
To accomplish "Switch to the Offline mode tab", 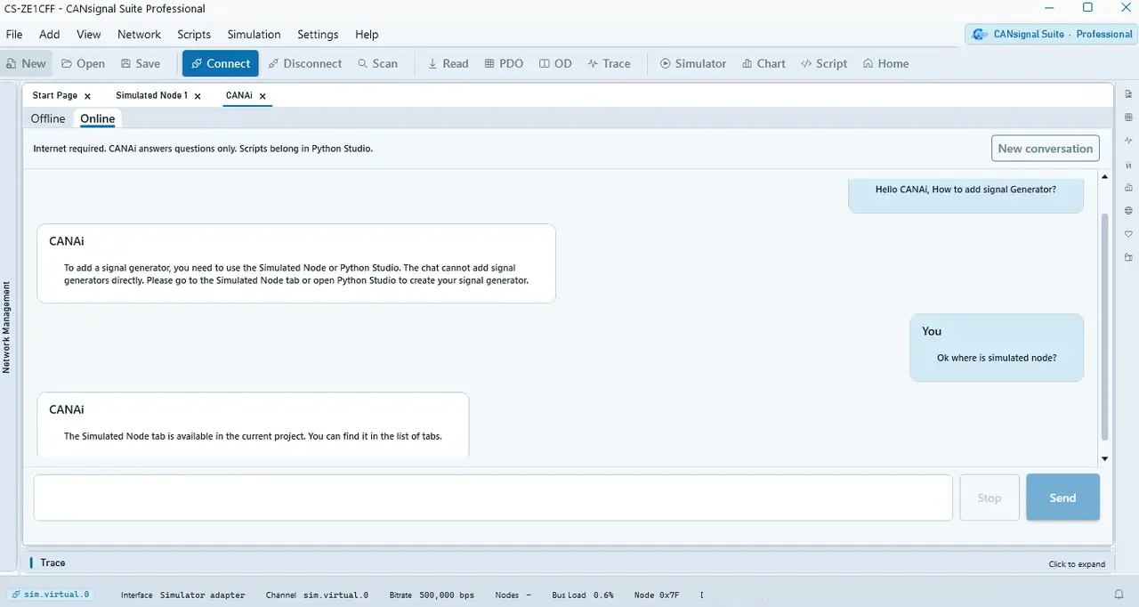I will [48, 118].
